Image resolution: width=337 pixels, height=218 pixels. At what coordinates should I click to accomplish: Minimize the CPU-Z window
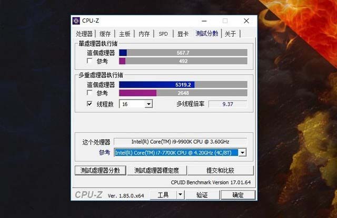pos(204,21)
